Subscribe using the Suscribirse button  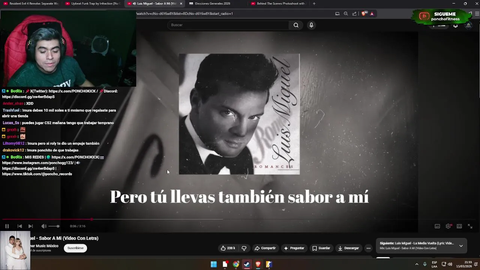click(75, 248)
